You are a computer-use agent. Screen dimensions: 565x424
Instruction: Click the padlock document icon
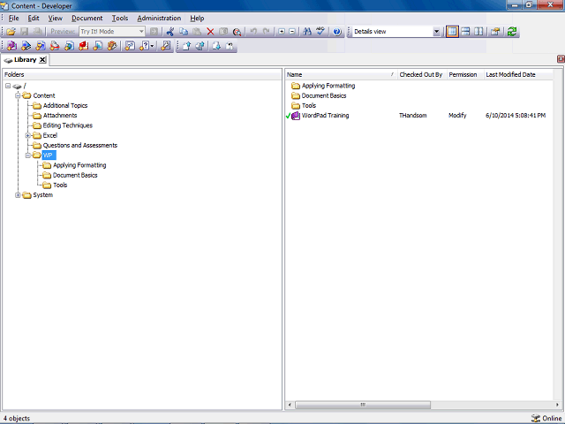230,46
